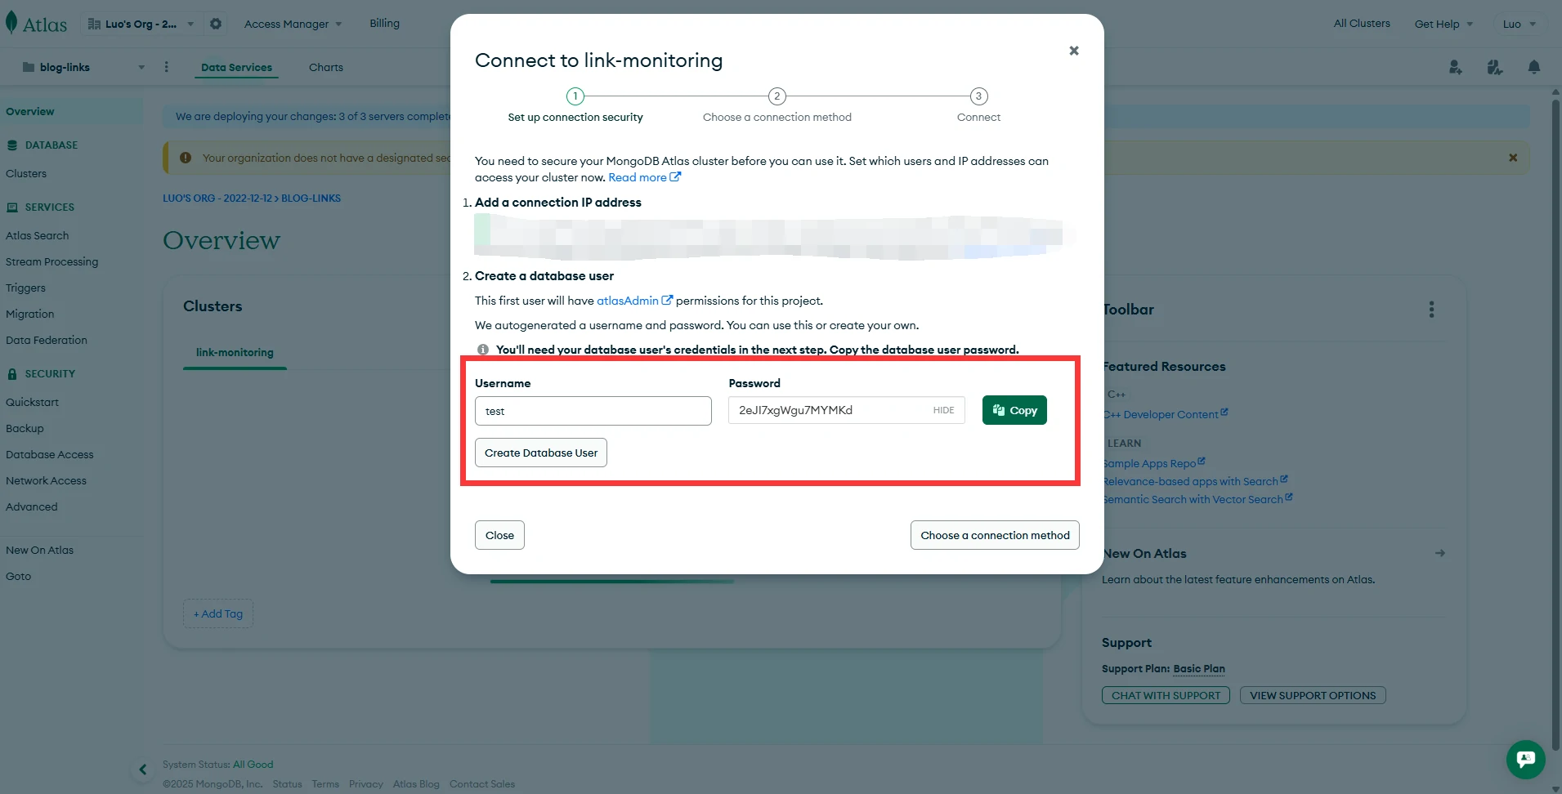The width and height of the screenshot is (1562, 794).
Task: Copy the database password
Action: tap(1014, 410)
